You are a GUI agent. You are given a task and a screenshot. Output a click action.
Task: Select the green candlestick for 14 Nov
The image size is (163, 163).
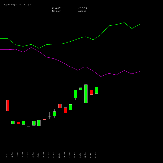click(x=23, y=123)
